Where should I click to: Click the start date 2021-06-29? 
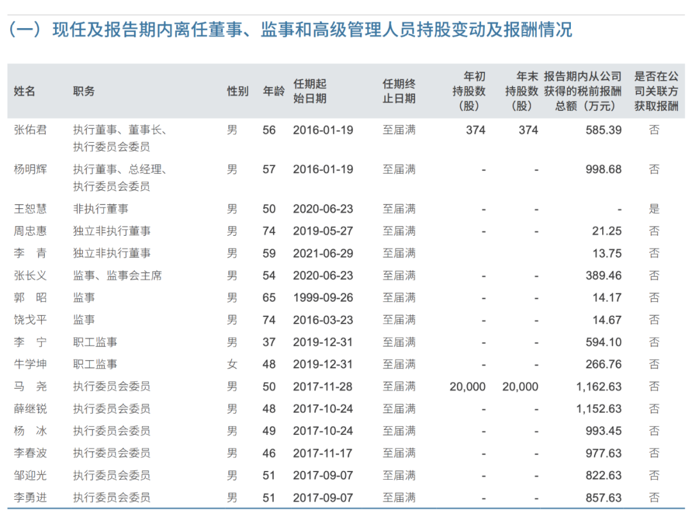click(323, 254)
